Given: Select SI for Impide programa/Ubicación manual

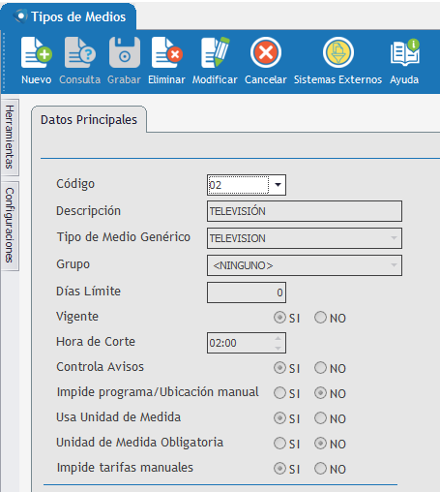Looking at the screenshot, I should (279, 393).
